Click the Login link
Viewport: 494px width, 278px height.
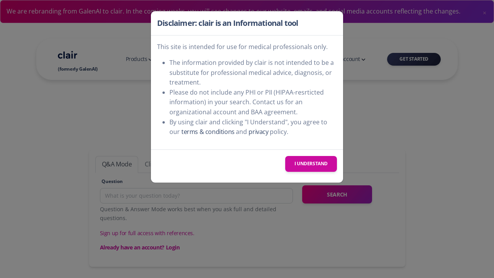pos(173,247)
